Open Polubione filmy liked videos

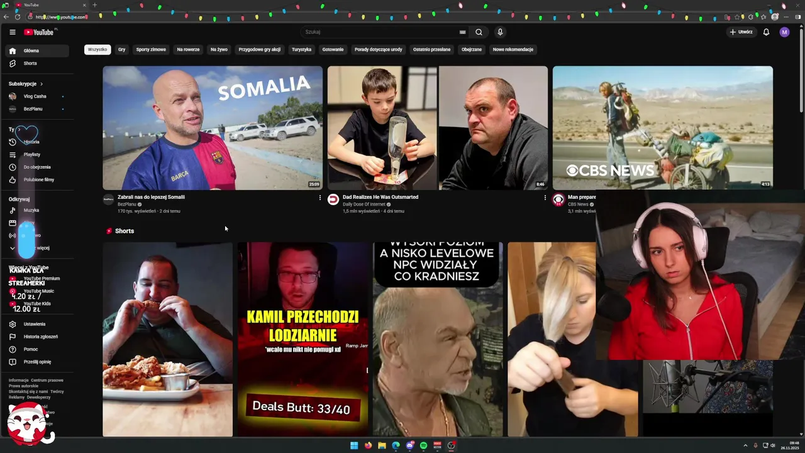pyautogui.click(x=38, y=179)
